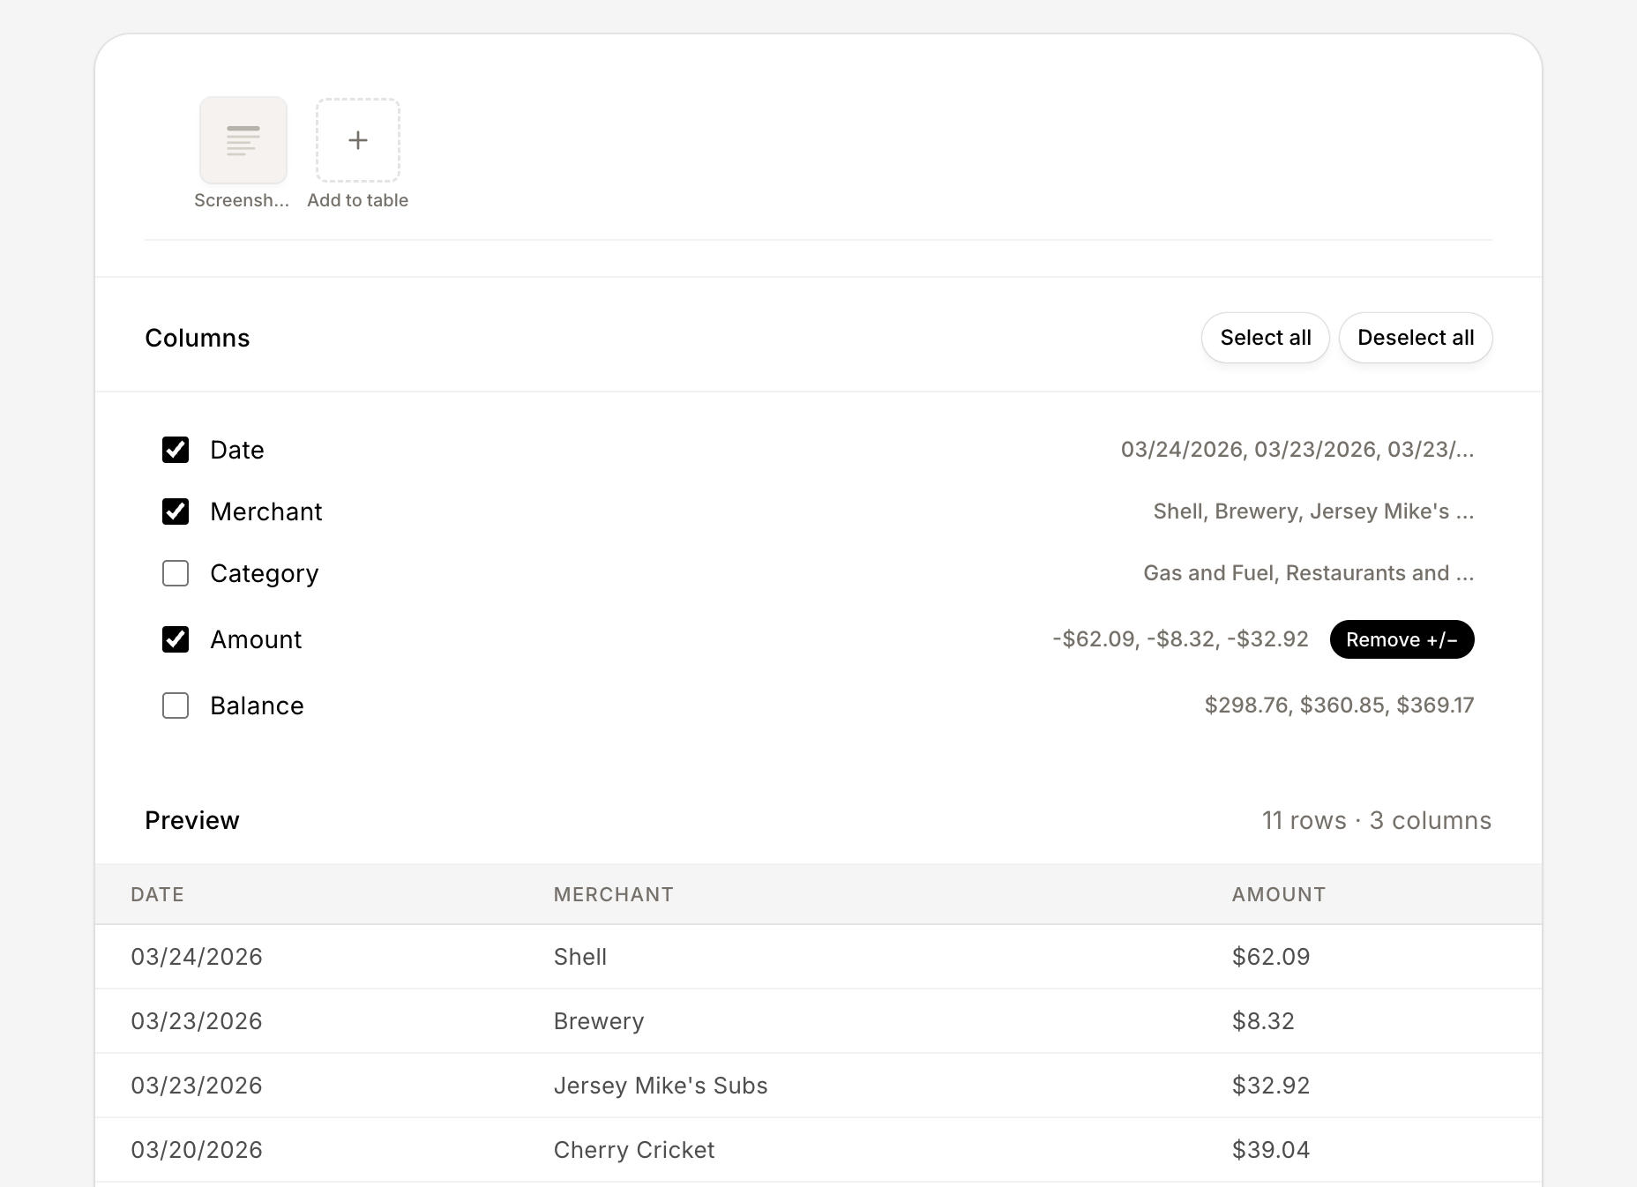Screen dimensions: 1637x1187
Task: Open the Screenshot file thumbnail
Action: tap(243, 140)
